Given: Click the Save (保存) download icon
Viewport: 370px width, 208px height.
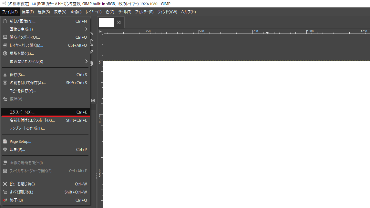Looking at the screenshot, I should (5, 75).
